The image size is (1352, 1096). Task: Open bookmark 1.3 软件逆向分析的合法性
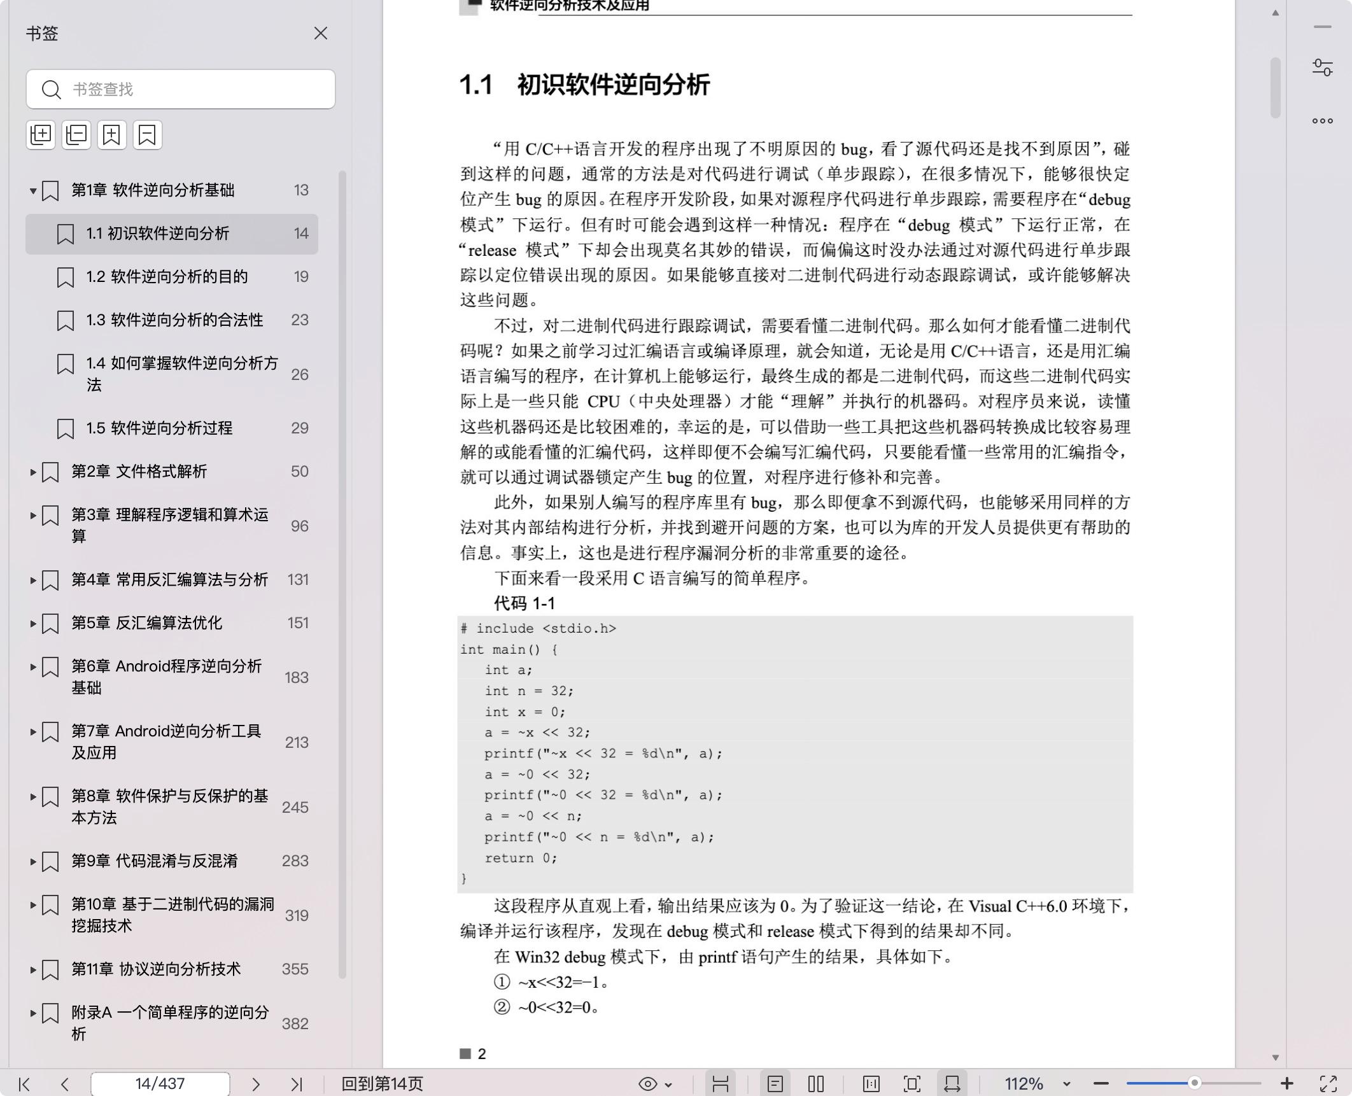pyautogui.click(x=172, y=320)
